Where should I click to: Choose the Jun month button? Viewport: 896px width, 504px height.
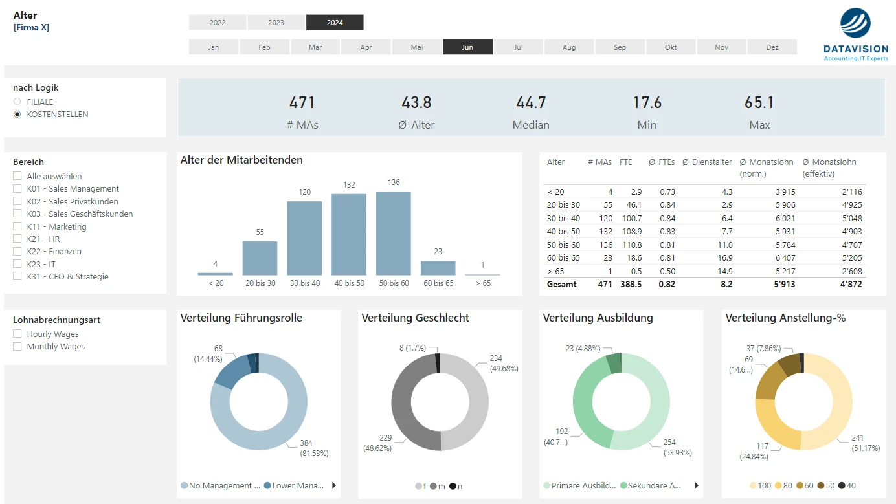(467, 47)
